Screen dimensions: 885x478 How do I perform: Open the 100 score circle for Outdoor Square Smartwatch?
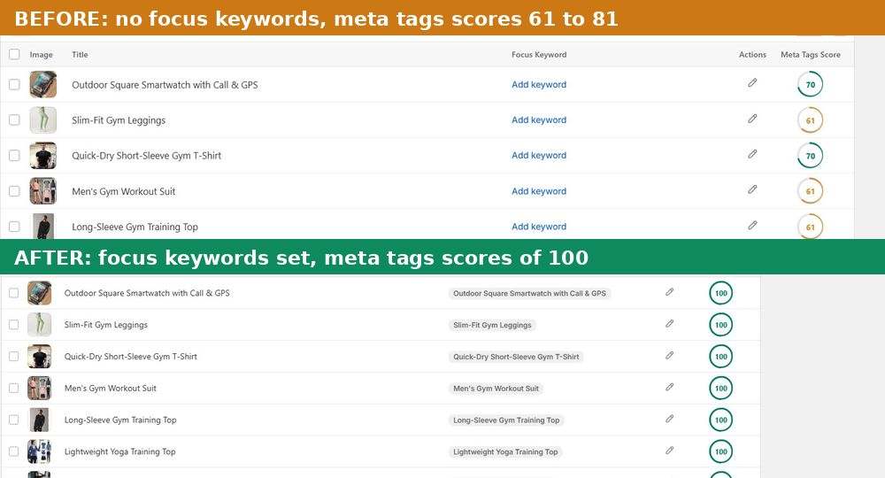[x=720, y=293]
